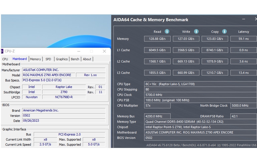Click the AIDA64 Chipset Intel Raptor Point-S Z790 field
This screenshot has width=257, height=162.
pyautogui.click(x=201, y=127)
